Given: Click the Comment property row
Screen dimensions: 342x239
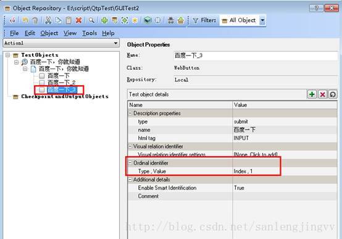Looking at the screenshot, I should pos(232,196).
